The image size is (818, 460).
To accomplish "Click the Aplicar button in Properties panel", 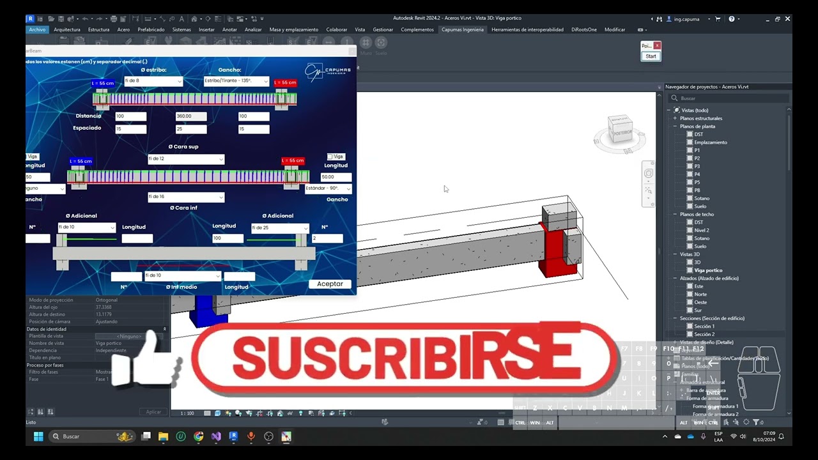I will pos(153,411).
